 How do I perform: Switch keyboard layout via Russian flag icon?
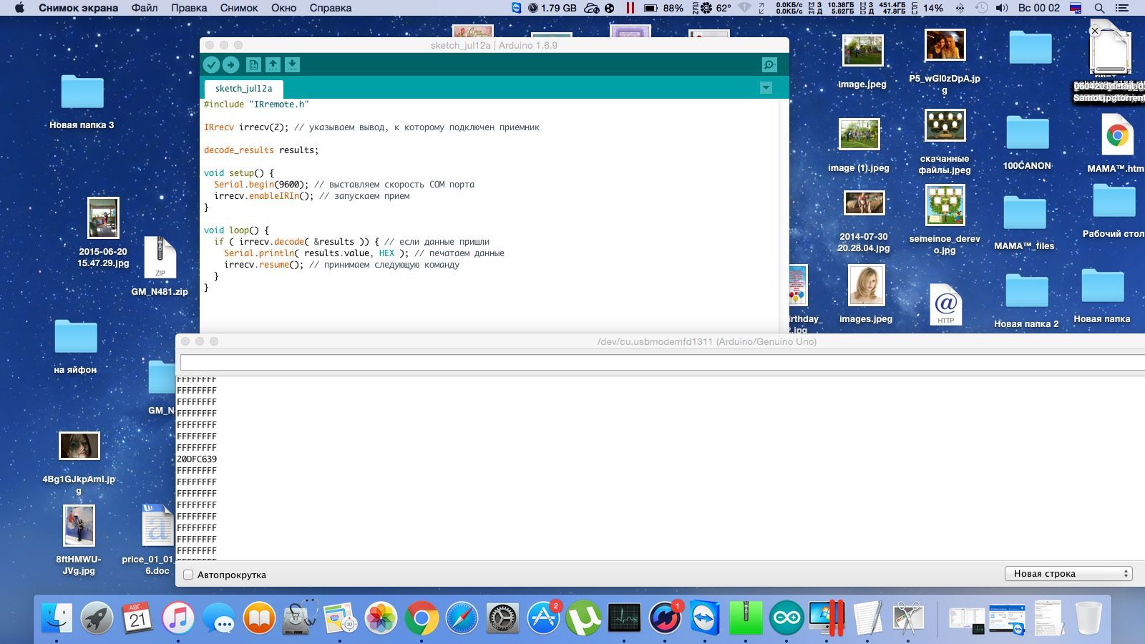[x=1076, y=8]
